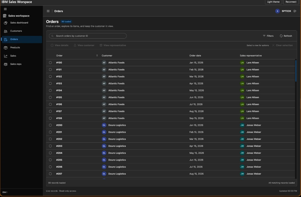This screenshot has height=197, width=301.
Task: Toggle the header menu icon beside Orders
Action: click(x=48, y=11)
